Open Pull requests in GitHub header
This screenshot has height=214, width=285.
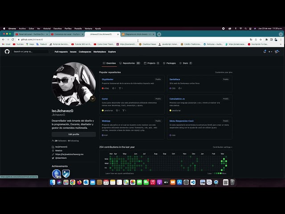click(x=61, y=52)
